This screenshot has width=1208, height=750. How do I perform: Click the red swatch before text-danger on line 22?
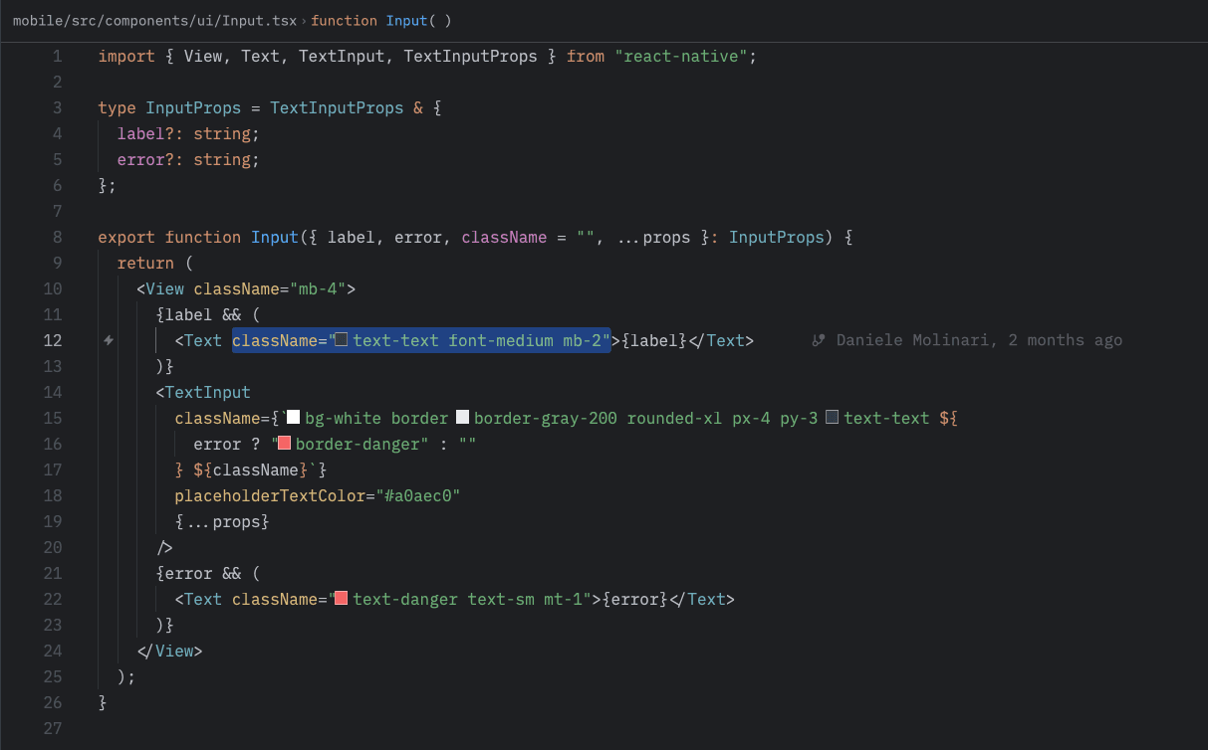340,598
